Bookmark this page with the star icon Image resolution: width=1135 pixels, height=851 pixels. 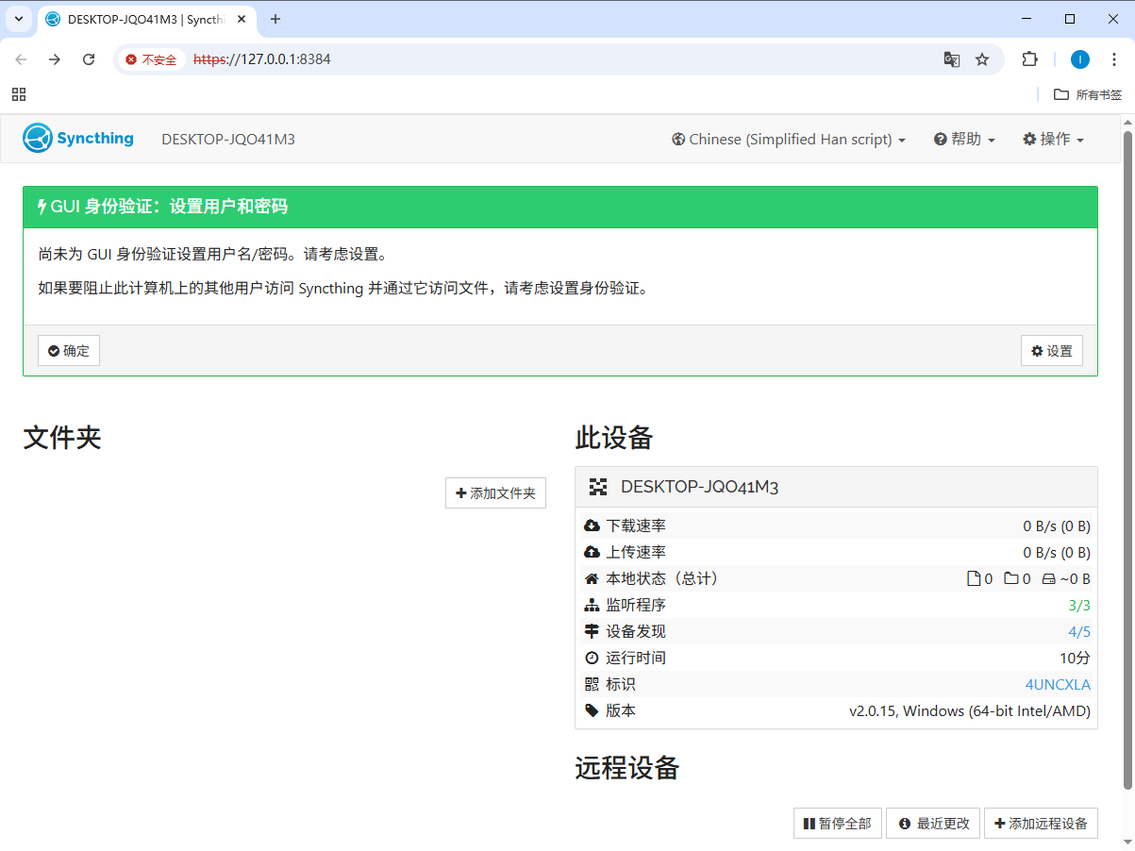click(x=982, y=59)
